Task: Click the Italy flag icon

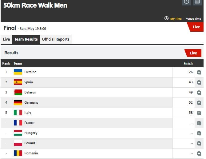Action: (18, 113)
